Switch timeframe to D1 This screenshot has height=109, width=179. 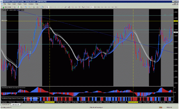109,7
